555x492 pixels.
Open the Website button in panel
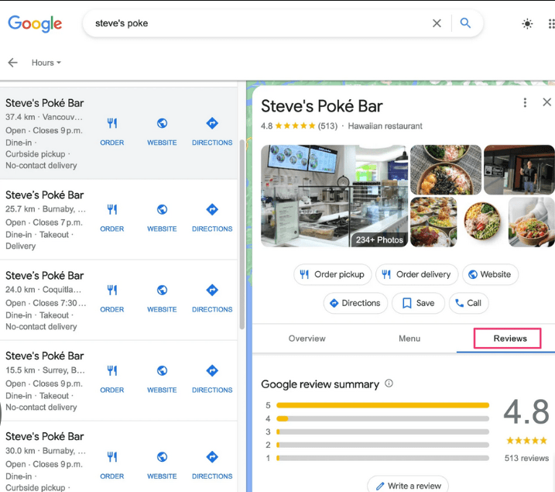point(490,274)
